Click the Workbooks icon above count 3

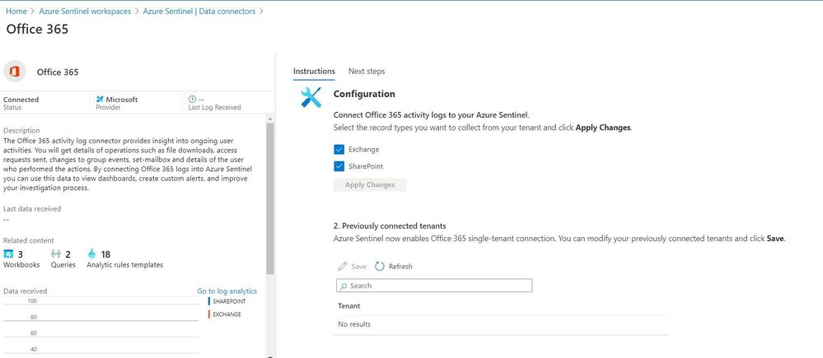pyautogui.click(x=8, y=254)
